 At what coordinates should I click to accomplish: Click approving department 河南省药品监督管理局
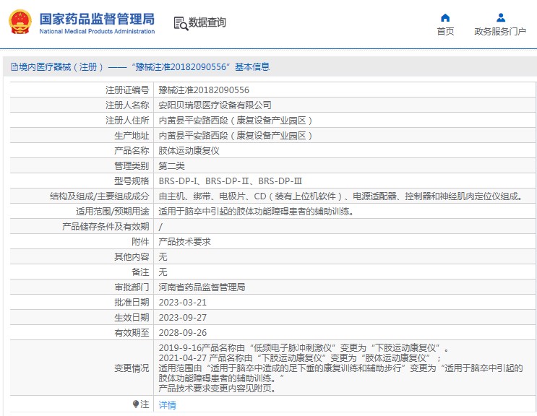click(x=202, y=287)
